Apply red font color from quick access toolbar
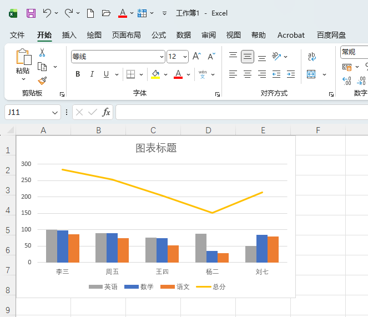The width and height of the screenshot is (368, 317). [123, 13]
